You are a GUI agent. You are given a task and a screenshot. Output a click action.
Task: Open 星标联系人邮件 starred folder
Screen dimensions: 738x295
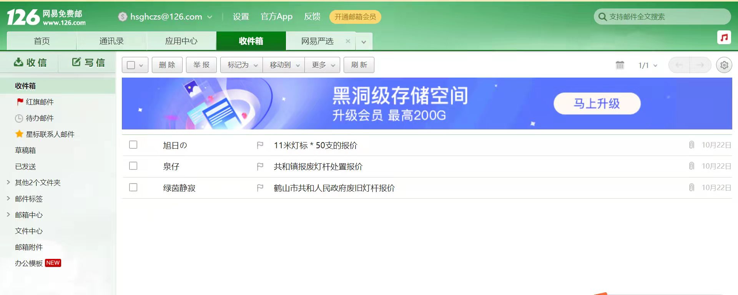click(50, 134)
